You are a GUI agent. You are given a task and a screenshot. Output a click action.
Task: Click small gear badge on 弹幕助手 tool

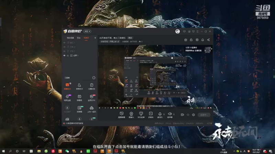pos(70,84)
